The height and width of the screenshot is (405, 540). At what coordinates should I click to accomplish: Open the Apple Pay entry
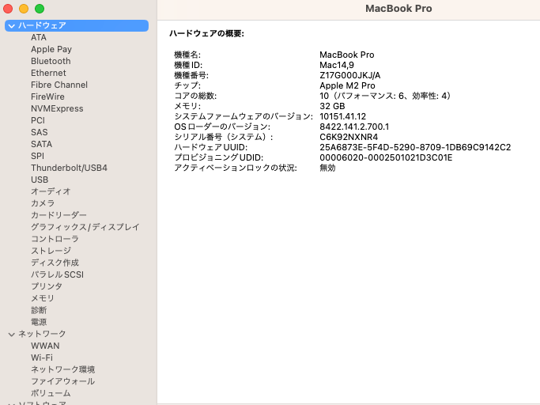51,49
